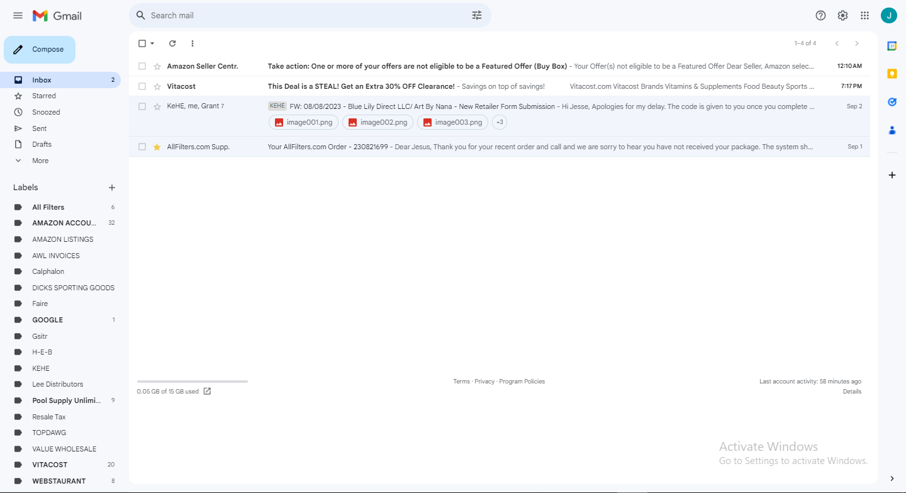Select the Amazon Seller Central email checkbox
Screen dimensions: 906x493
(142, 66)
